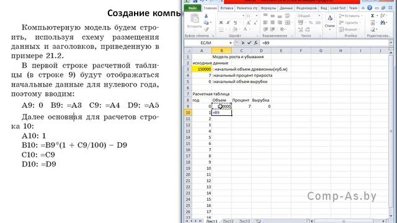The height and width of the screenshot is (223, 397).
Task: Decrease font size with the small A icon
Action: click(255, 23)
